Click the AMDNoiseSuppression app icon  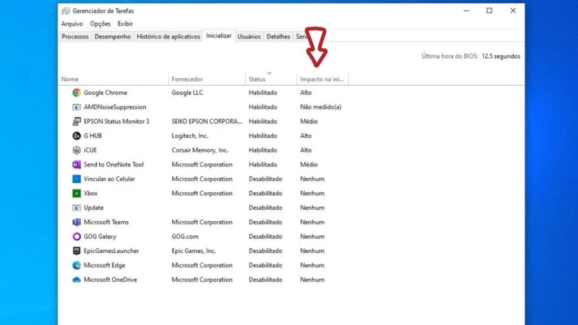pos(76,107)
